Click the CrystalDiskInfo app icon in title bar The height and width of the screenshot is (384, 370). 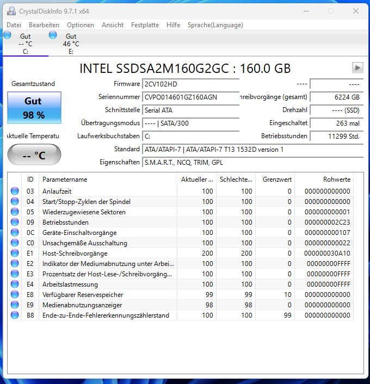tap(11, 11)
